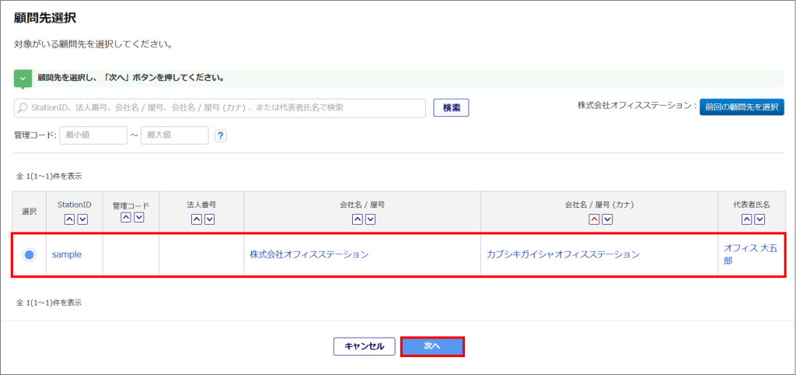Screen dimensions: 796x375
Task: Open help icon next to 管理コード range
Action: tap(220, 135)
